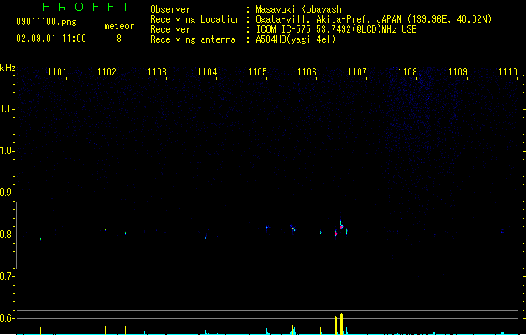Click the "Observer" field label

pos(170,9)
